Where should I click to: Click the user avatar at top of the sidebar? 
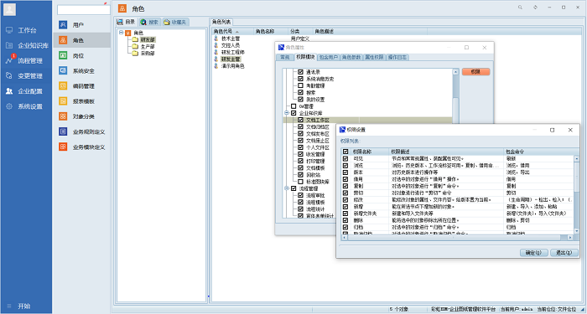[x=9, y=9]
